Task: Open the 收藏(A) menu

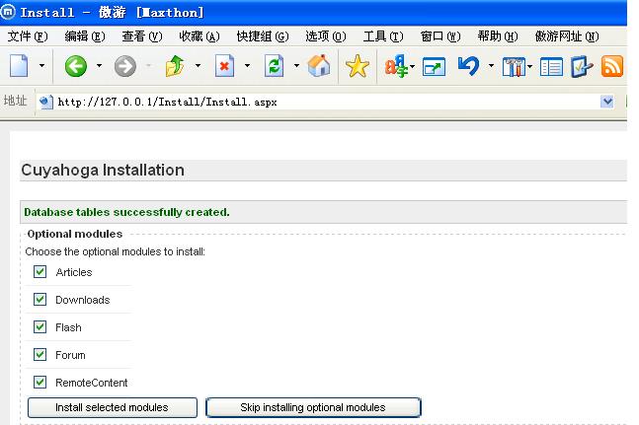Action: click(x=200, y=36)
